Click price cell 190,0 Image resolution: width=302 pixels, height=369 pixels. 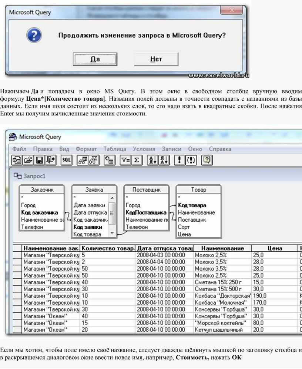pyautogui.click(x=275, y=296)
